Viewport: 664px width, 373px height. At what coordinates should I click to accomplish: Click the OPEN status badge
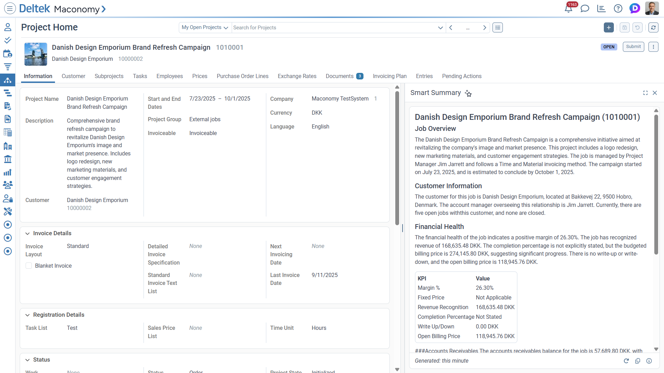(x=609, y=47)
